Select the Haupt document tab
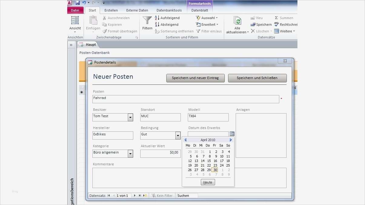The image size is (365, 205). tap(91, 44)
